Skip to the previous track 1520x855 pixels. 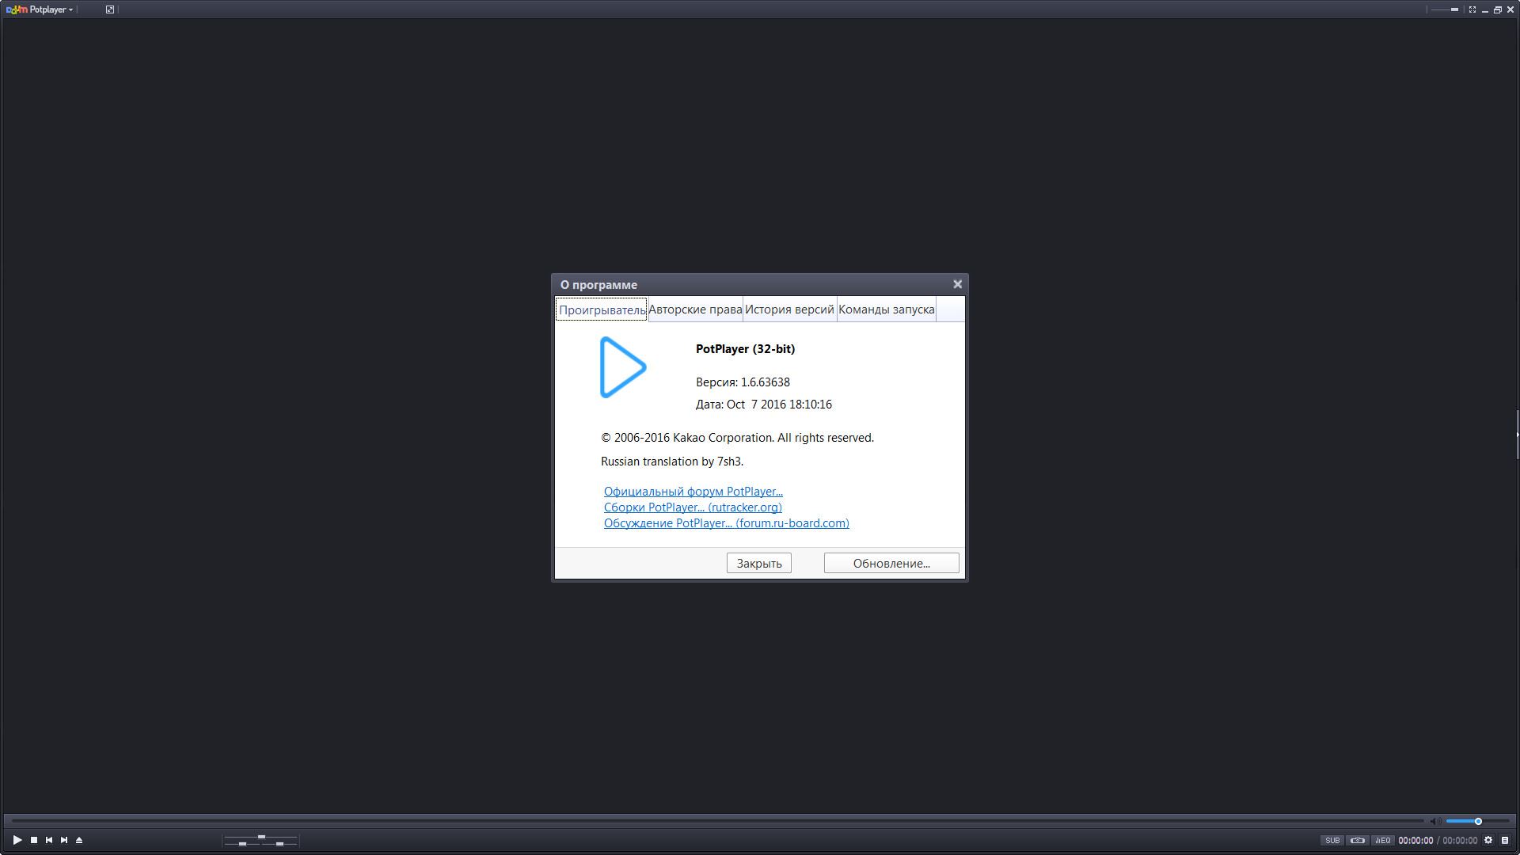[49, 840]
